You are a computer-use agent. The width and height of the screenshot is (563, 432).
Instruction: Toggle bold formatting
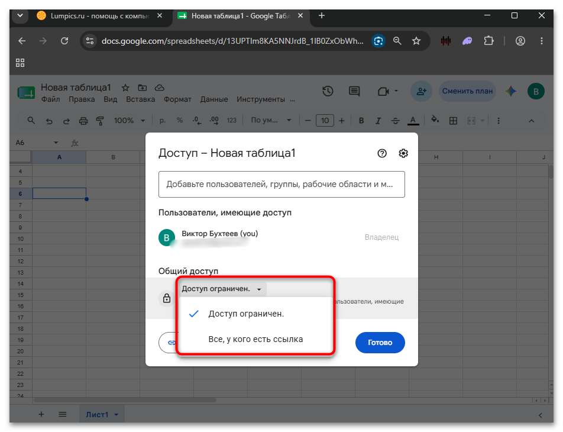[x=361, y=121]
